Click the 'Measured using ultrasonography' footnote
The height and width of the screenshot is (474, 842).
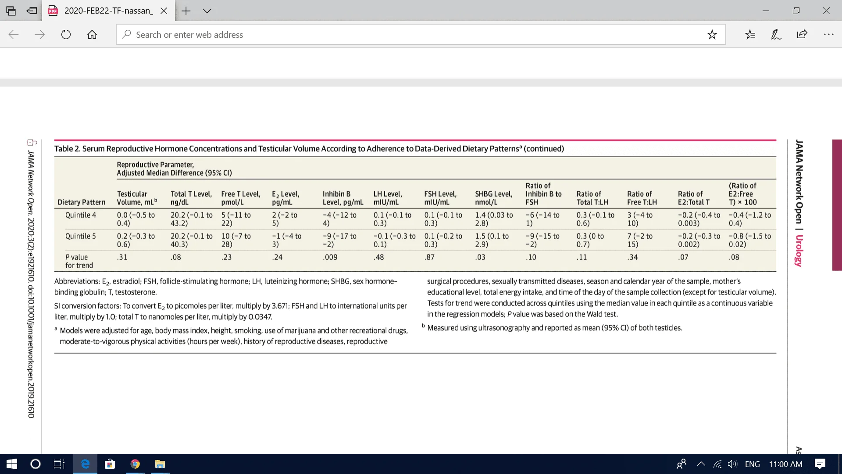555,328
